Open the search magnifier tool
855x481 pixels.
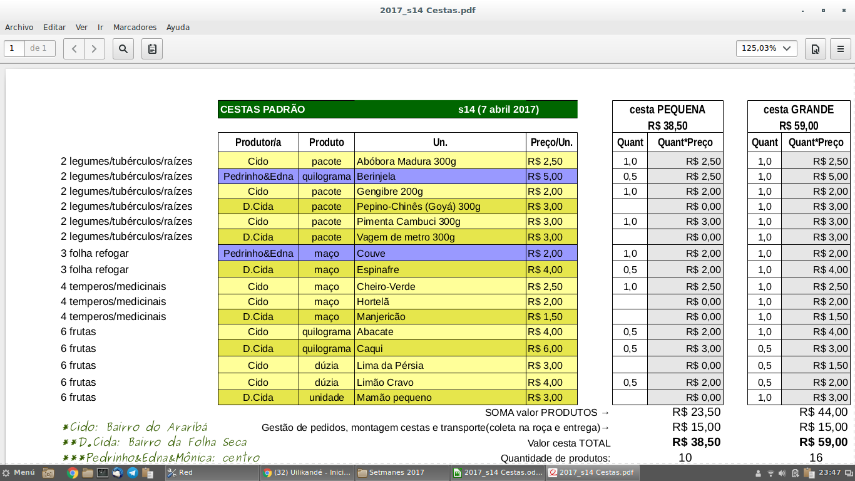tap(123, 48)
